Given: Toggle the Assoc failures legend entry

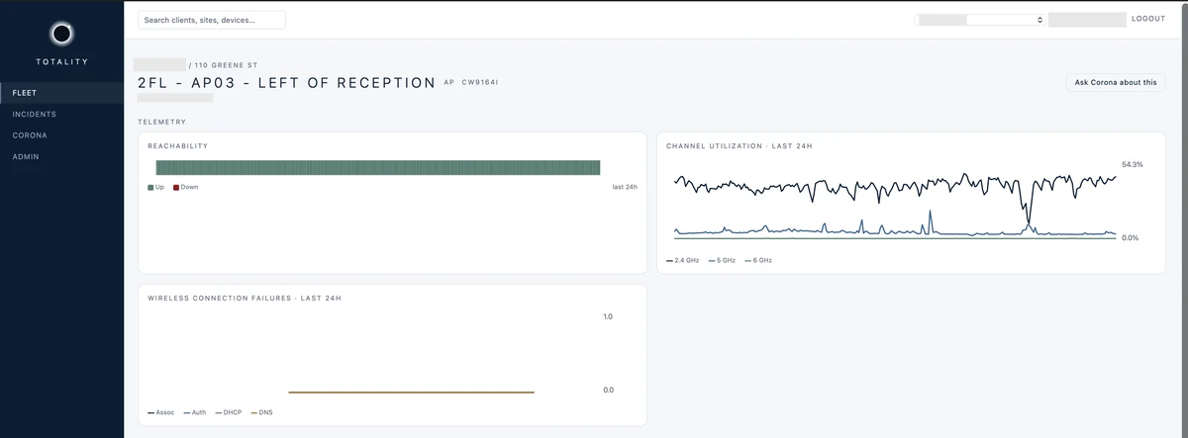Looking at the screenshot, I should coord(161,412).
